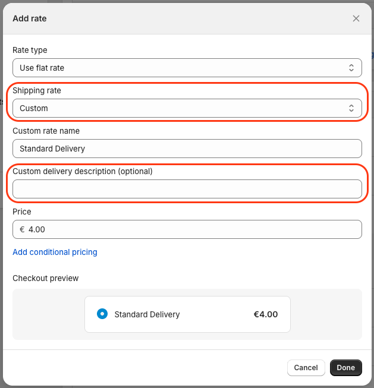The height and width of the screenshot is (388, 374).
Task: Close the Add rate dialog with X
Action: point(356,18)
